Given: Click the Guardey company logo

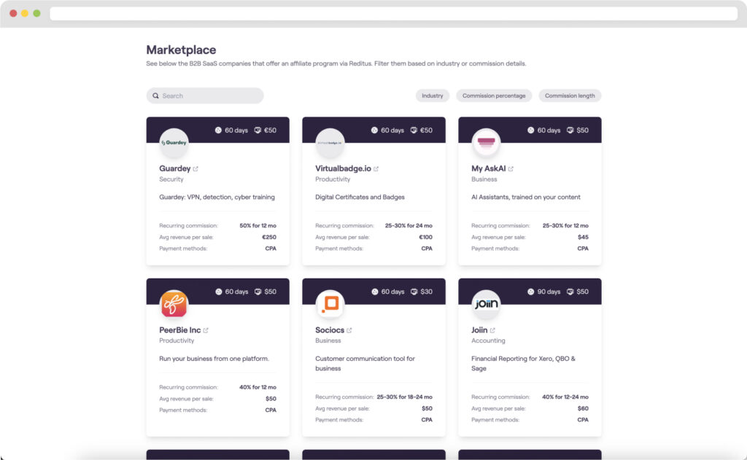Looking at the screenshot, I should click(x=174, y=142).
